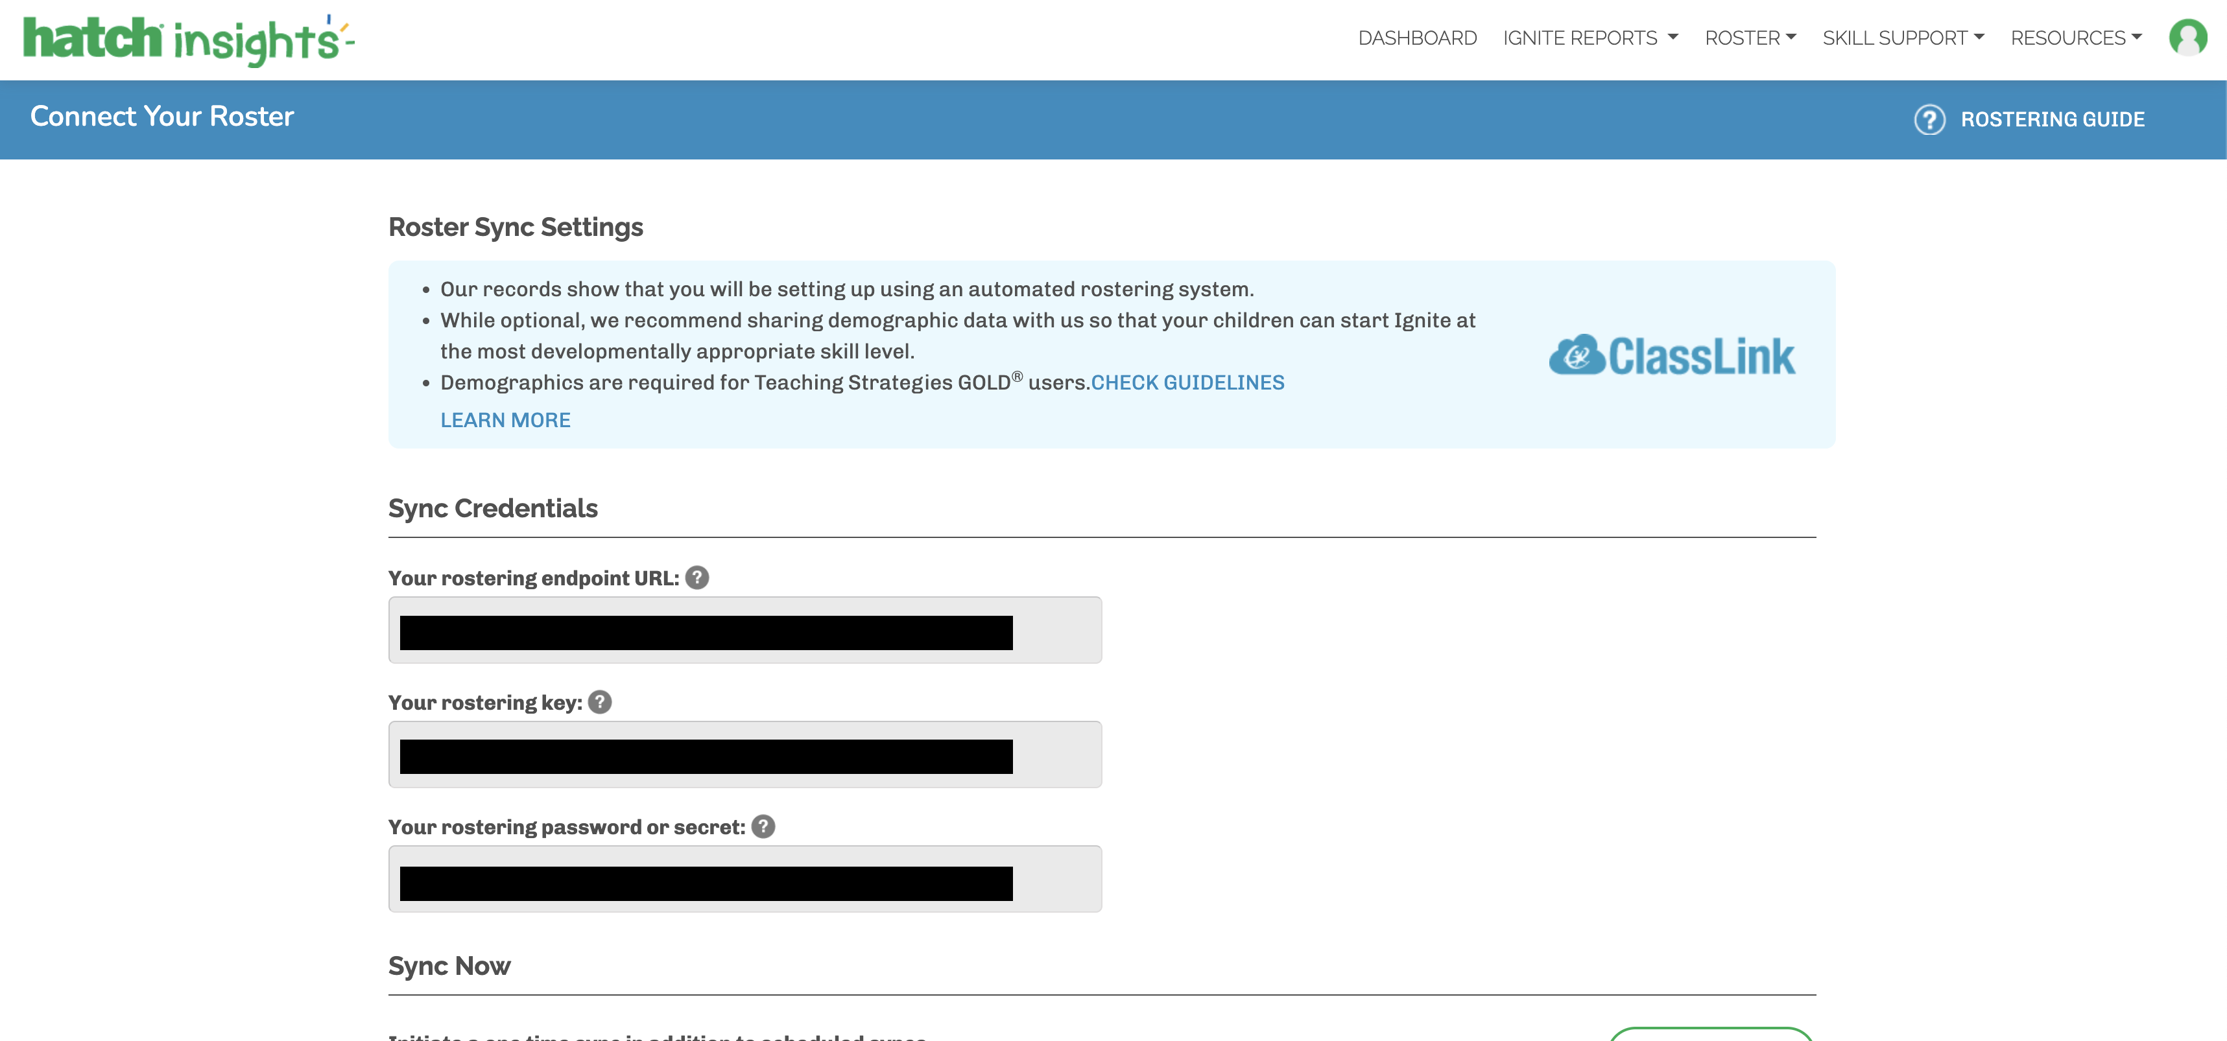
Task: Click the ClassLink logo
Action: click(1671, 355)
